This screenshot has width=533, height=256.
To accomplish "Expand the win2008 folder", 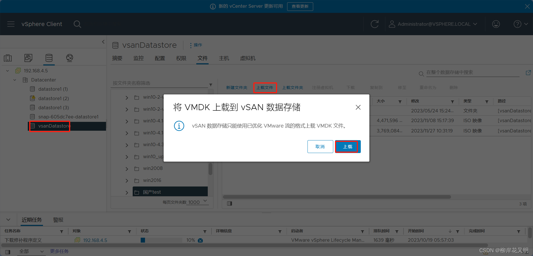I will coord(127,169).
